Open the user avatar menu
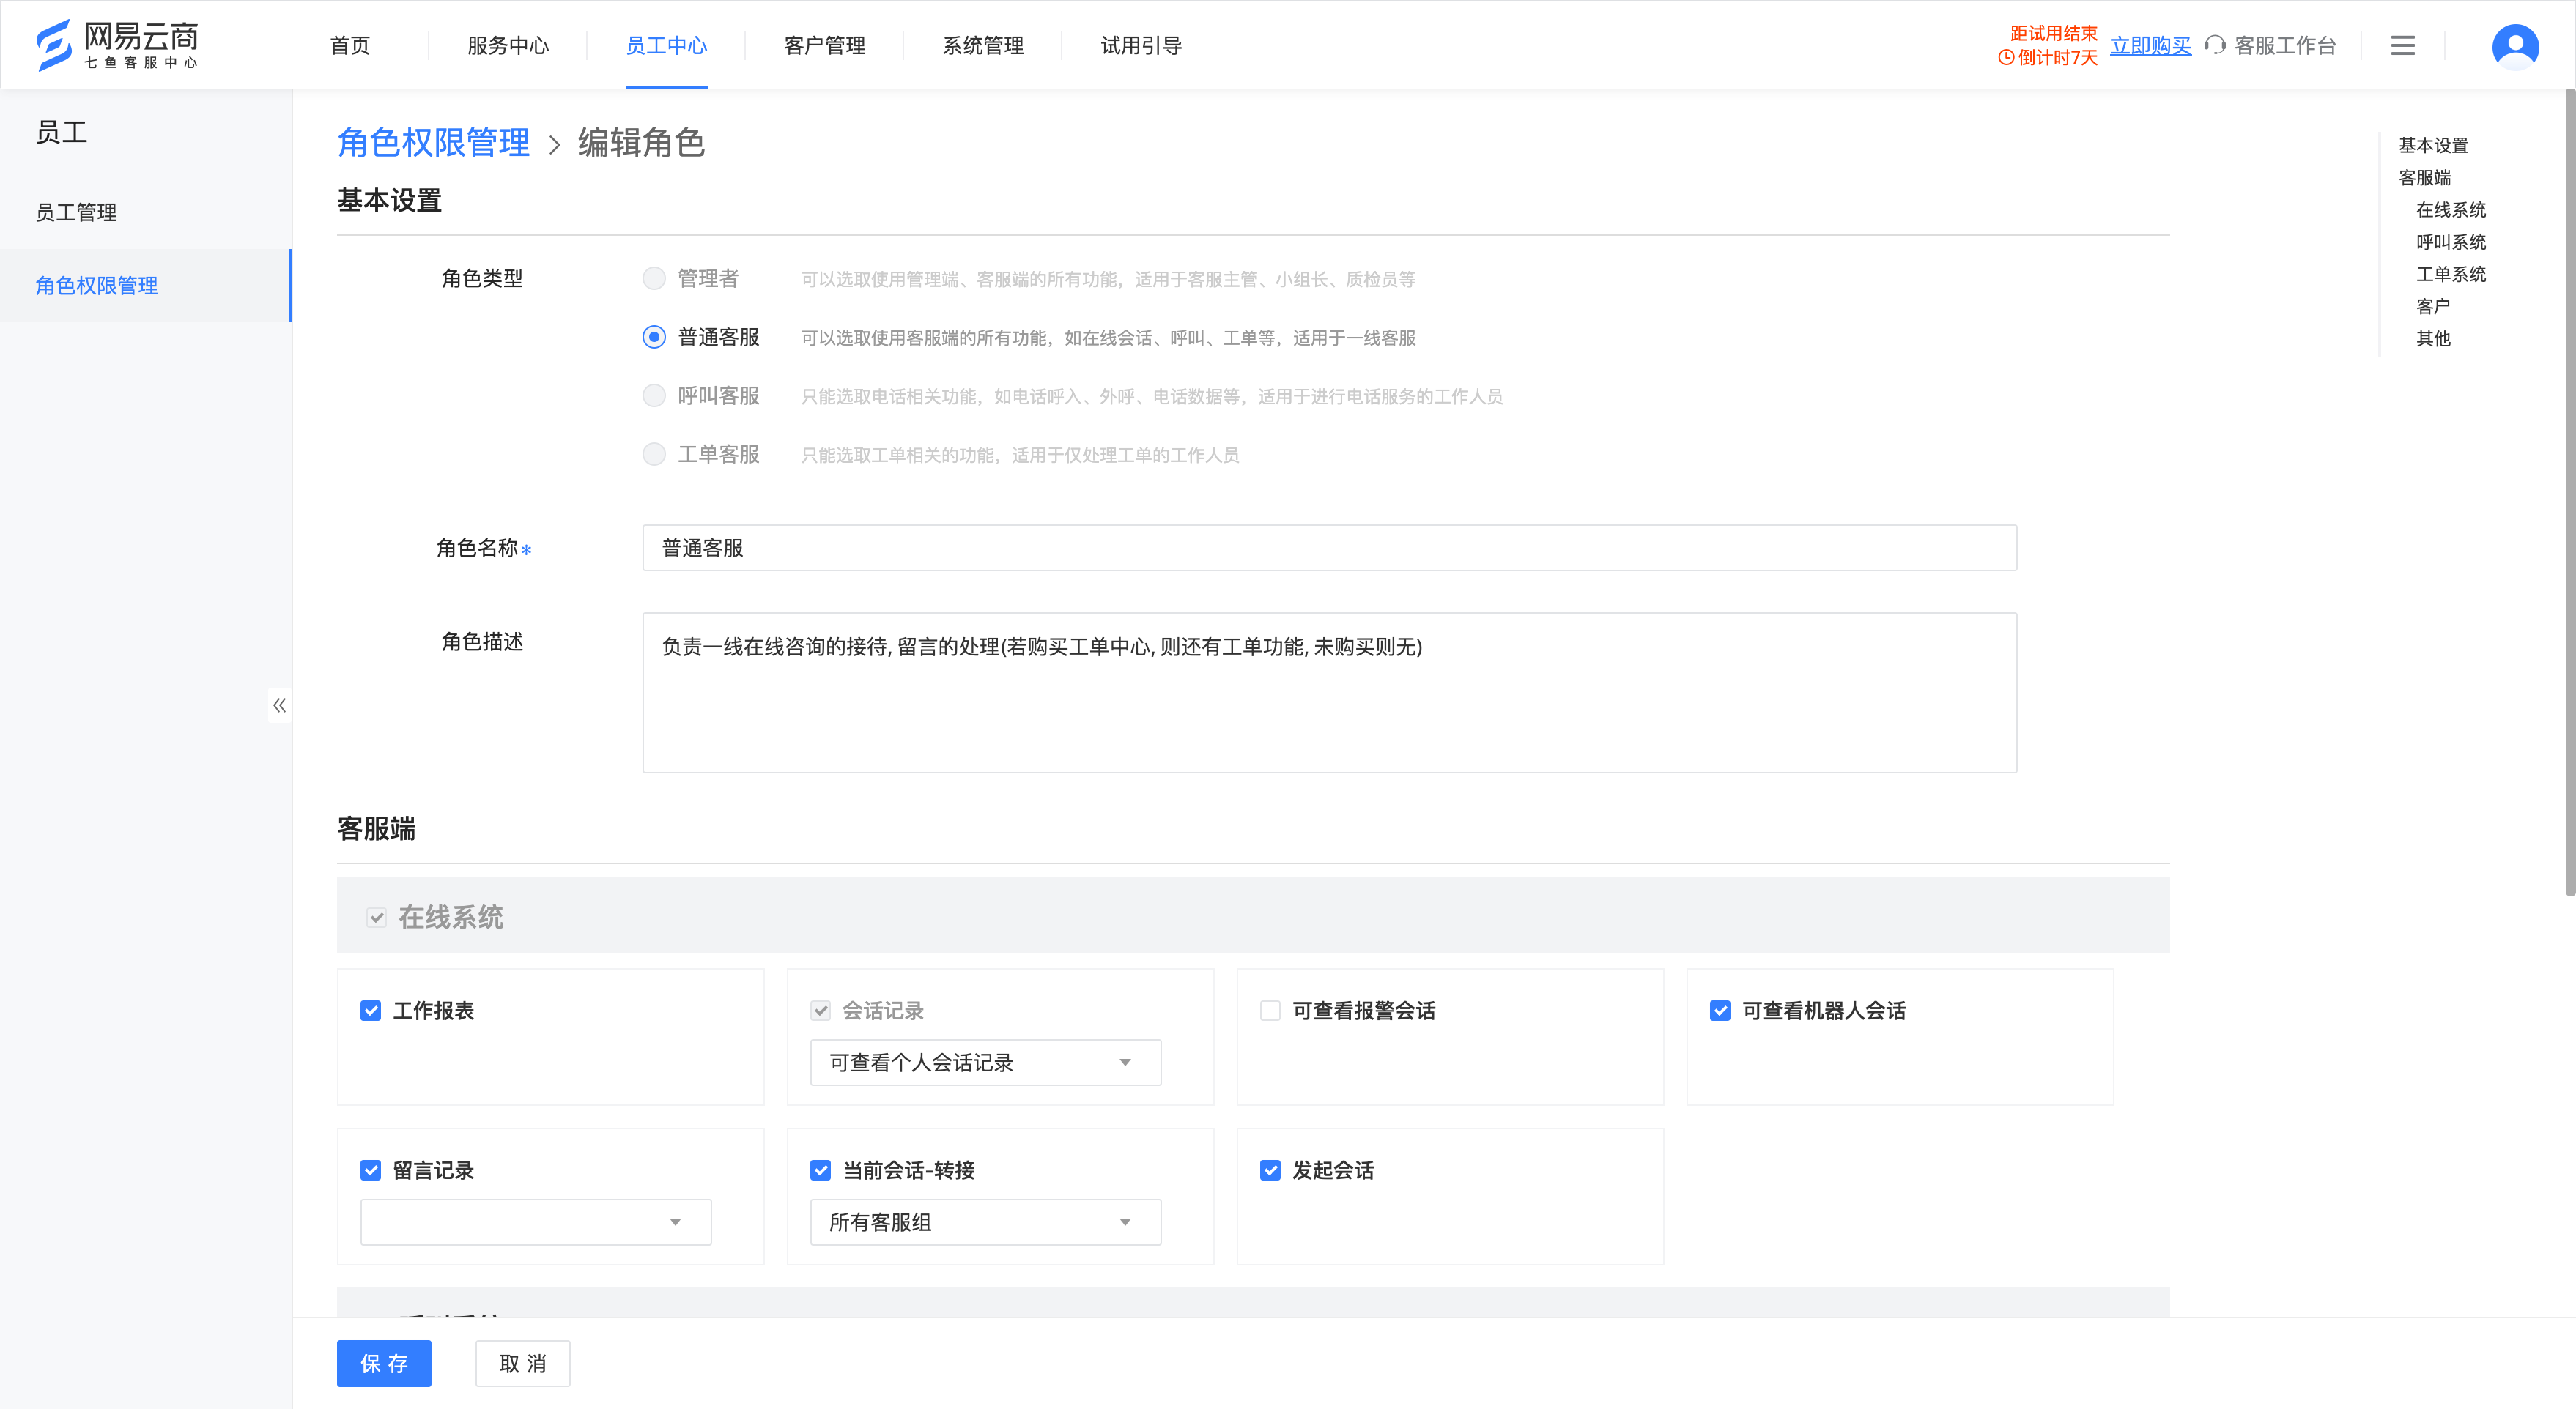This screenshot has width=2576, height=1409. 2515,46
